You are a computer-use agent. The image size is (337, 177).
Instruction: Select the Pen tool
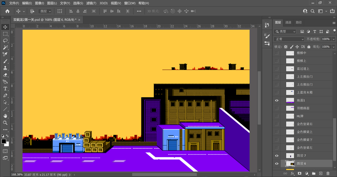click(x=5, y=96)
